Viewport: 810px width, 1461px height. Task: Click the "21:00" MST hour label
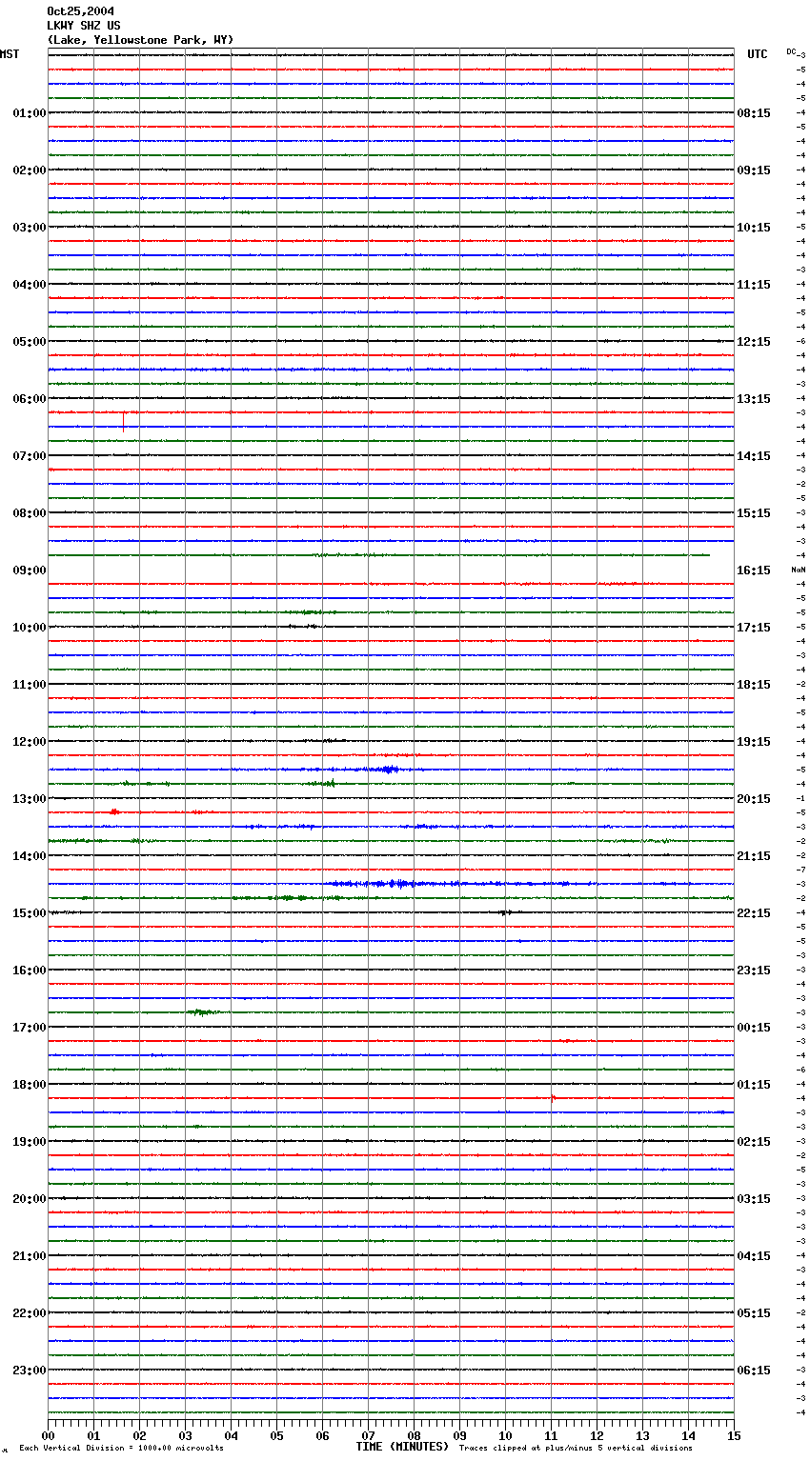pos(30,1256)
